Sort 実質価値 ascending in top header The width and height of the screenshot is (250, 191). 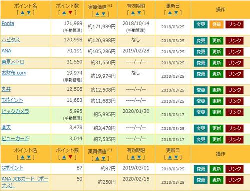[x=98, y=14]
